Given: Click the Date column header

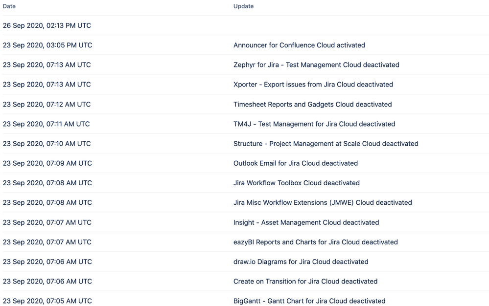Looking at the screenshot, I should 9,6.
